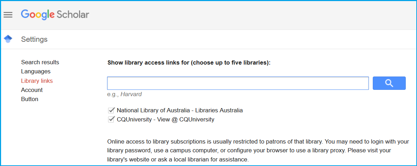The width and height of the screenshot is (417, 166).
Task: Uncheck National Library of Australia checkbox
Action: click(x=112, y=110)
